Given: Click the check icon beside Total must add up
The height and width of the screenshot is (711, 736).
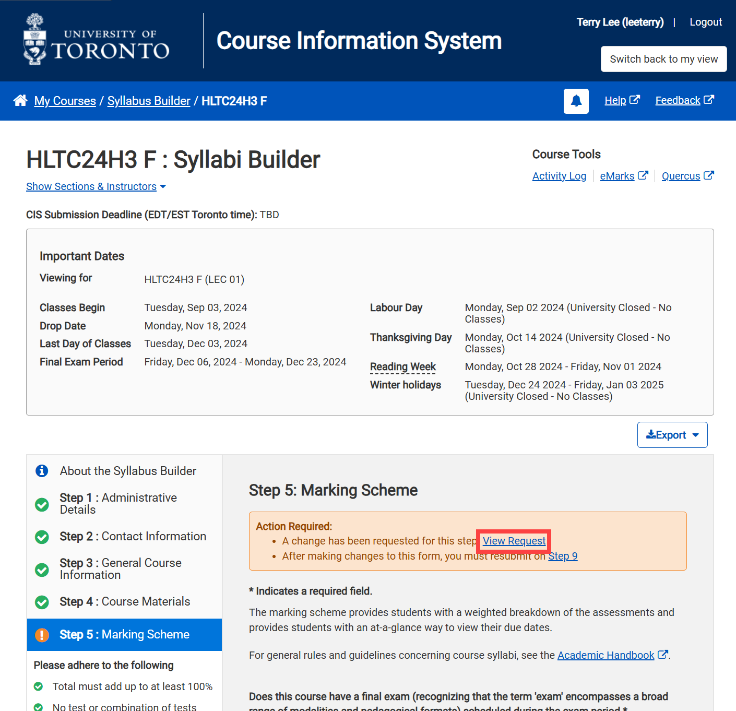Looking at the screenshot, I should pyautogui.click(x=38, y=686).
